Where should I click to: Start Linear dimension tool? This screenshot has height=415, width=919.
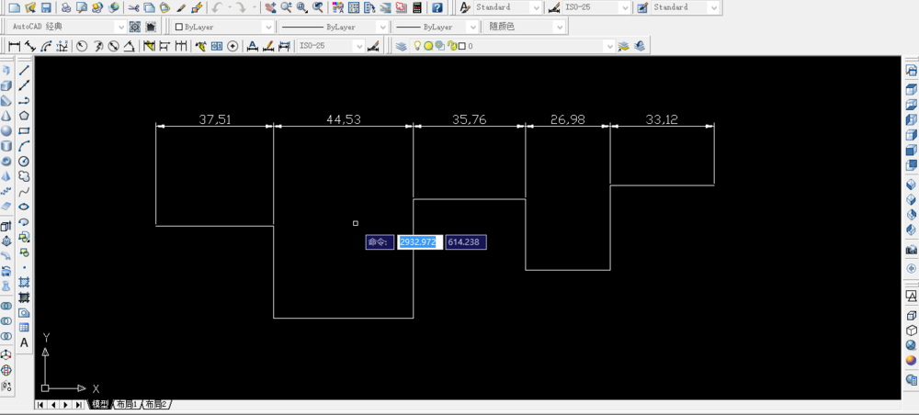[14, 46]
